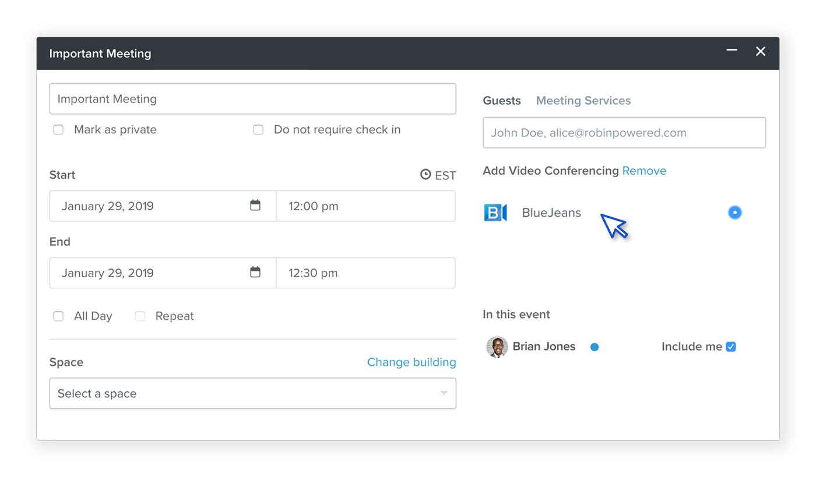Select the BlueJeans radio button

pos(735,213)
